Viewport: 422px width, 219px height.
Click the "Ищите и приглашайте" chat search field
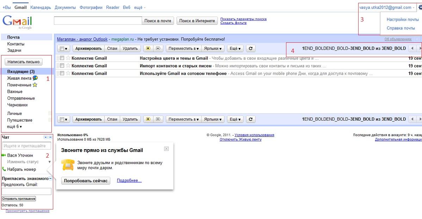point(26,146)
